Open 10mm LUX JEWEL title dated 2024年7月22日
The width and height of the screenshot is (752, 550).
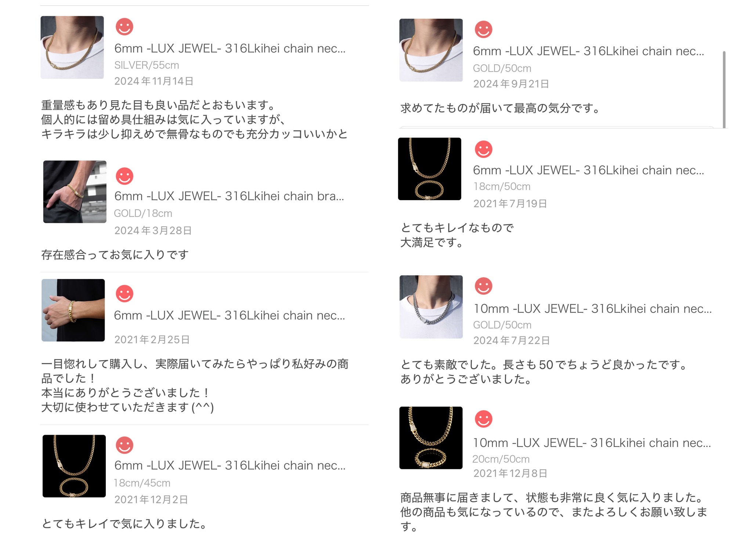tap(592, 309)
